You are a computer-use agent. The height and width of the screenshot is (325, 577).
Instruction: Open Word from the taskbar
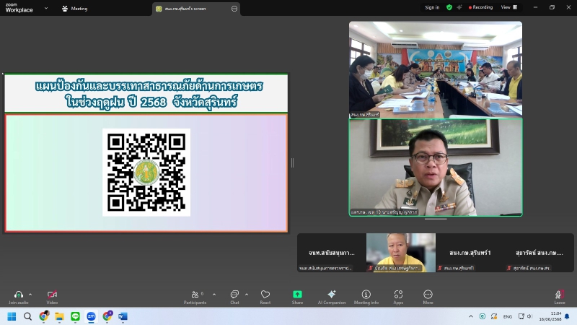123,316
